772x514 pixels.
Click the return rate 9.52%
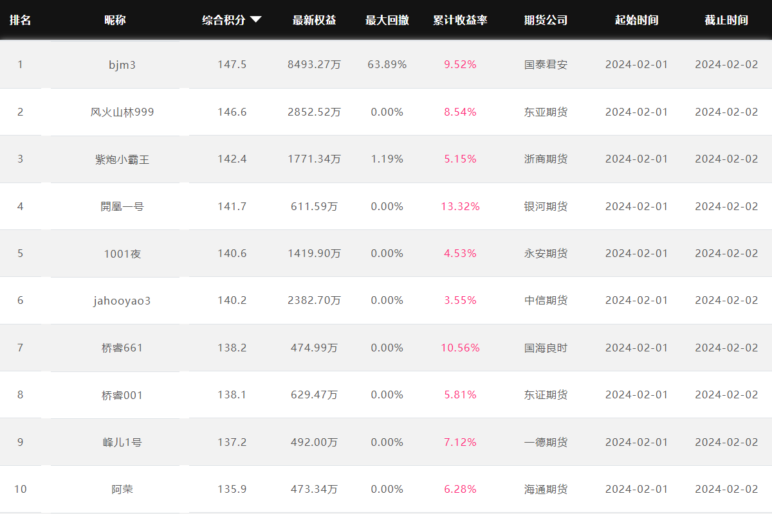(x=461, y=64)
